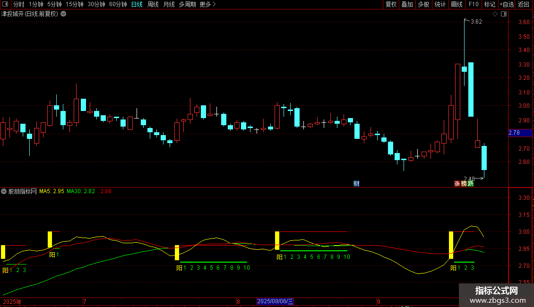Click the 返回 back button
The image size is (534, 307).
[524, 4]
